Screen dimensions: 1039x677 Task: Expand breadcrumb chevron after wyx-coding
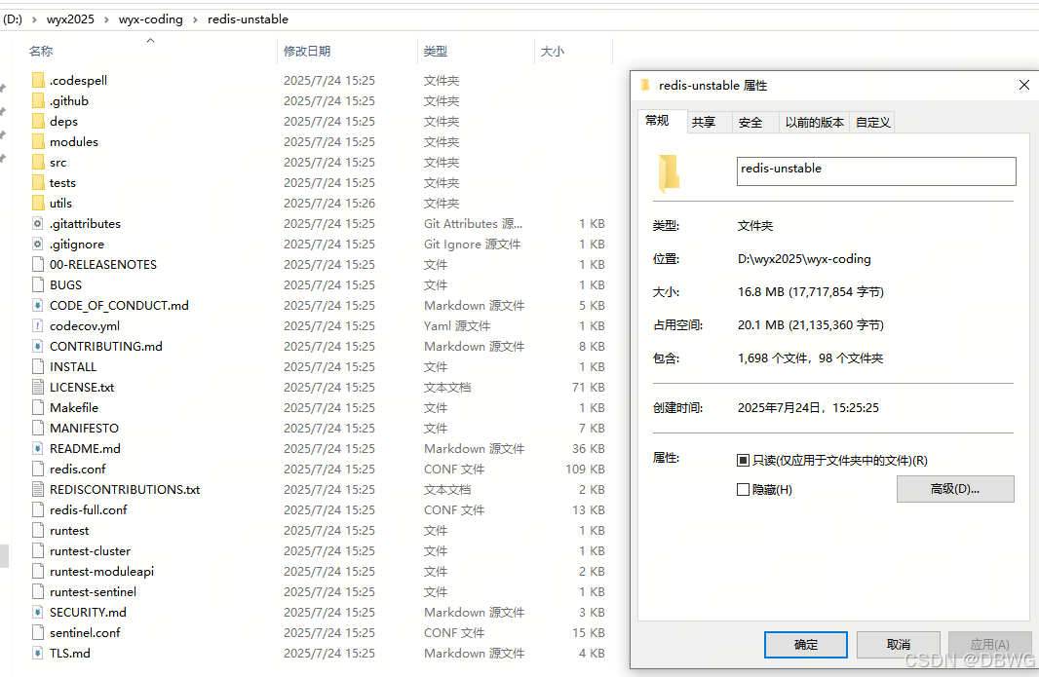coord(196,19)
